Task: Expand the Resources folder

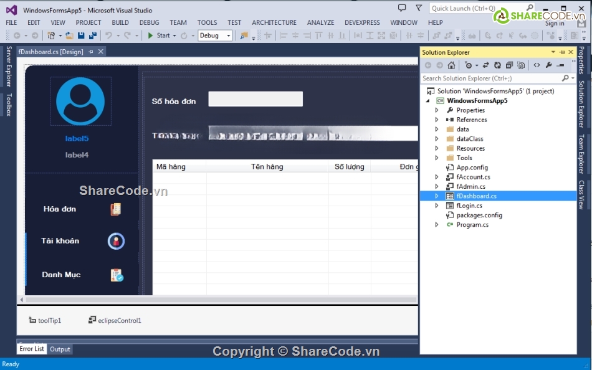Action: point(437,148)
